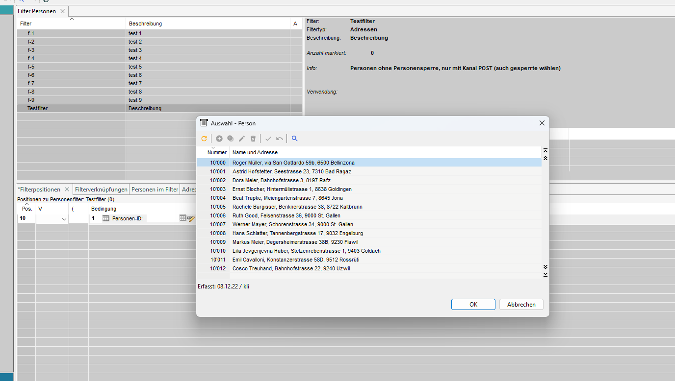Switch to the Filterverknüpfungen tab
The width and height of the screenshot is (675, 381).
[102, 189]
